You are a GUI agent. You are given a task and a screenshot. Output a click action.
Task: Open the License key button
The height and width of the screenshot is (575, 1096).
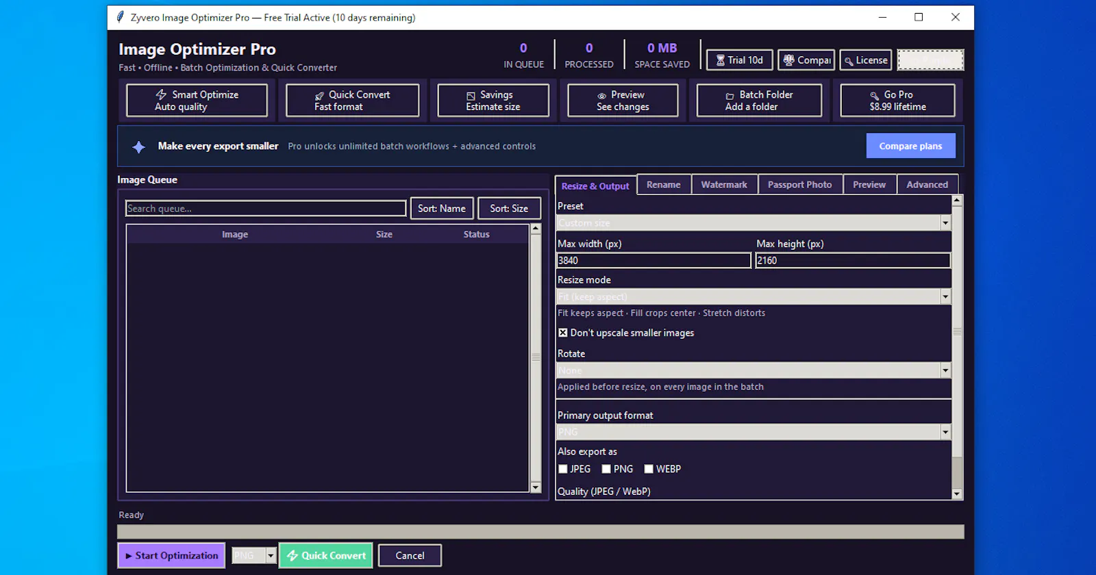point(866,60)
